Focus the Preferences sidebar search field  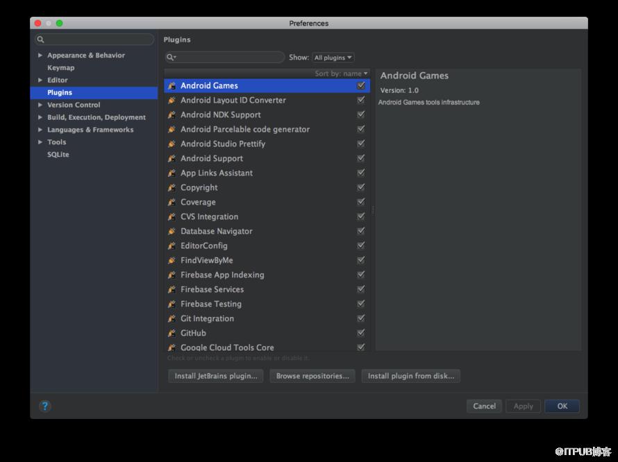coord(94,40)
